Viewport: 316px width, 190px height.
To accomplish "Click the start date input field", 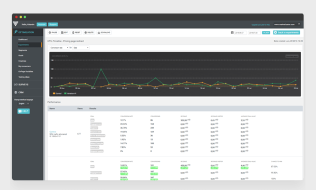I will [x=240, y=32].
